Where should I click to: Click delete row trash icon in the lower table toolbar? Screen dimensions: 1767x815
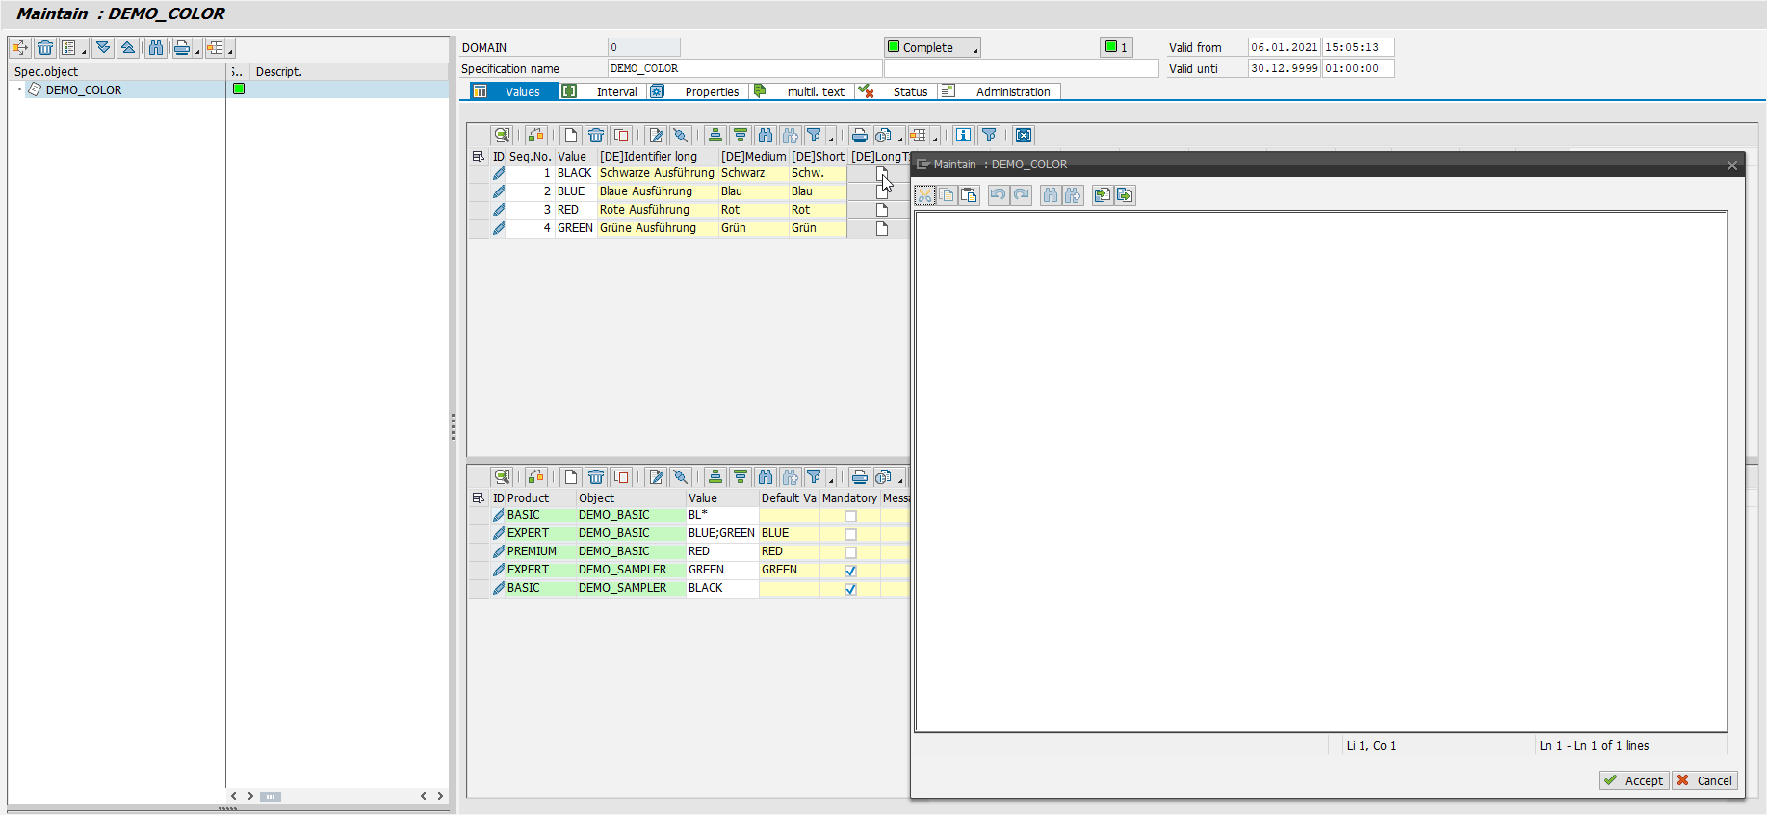(x=596, y=477)
